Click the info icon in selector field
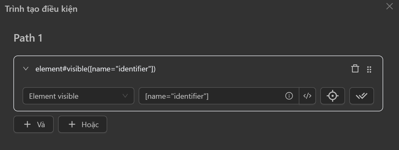 tap(289, 96)
